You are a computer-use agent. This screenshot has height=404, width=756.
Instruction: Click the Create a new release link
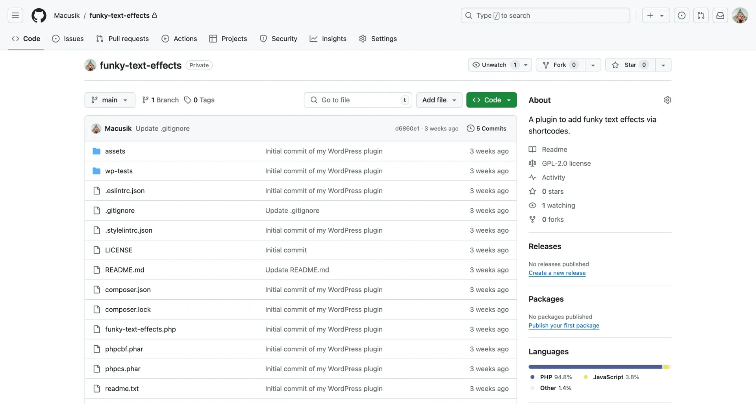pyautogui.click(x=557, y=273)
